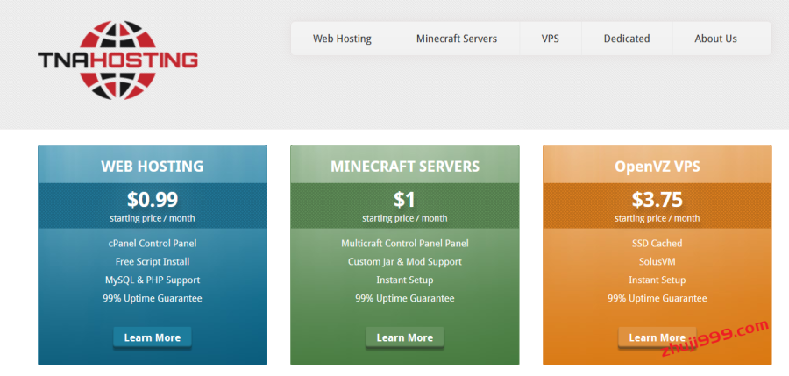Open the Minecraft Servers menu item
Screen dimensions: 789x376
pos(457,39)
